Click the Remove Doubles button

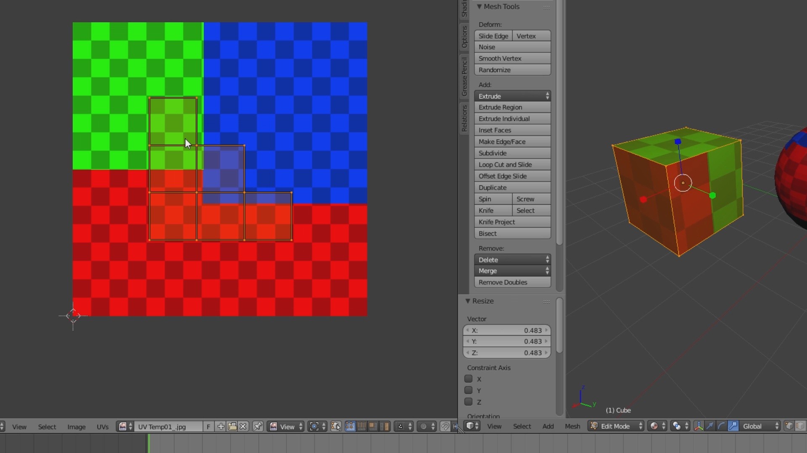coord(512,282)
